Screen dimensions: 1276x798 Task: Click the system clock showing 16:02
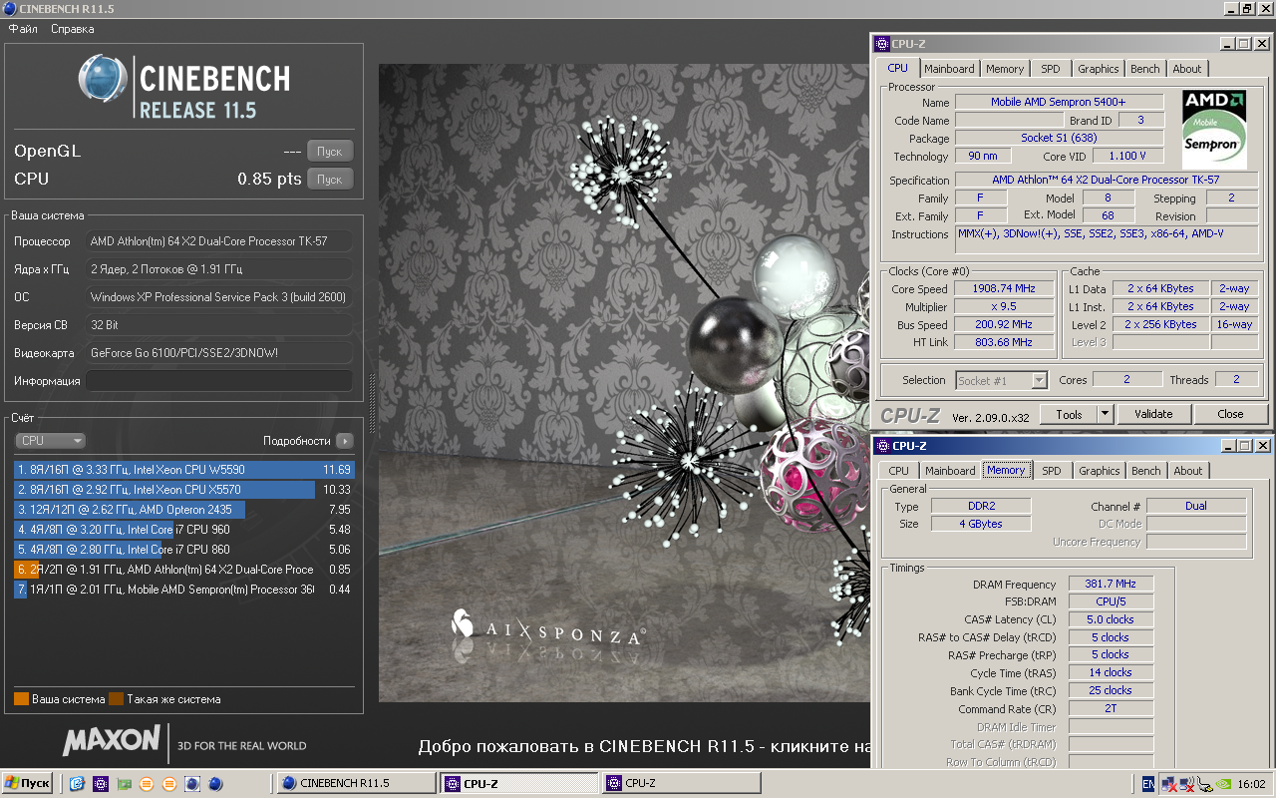click(1252, 785)
